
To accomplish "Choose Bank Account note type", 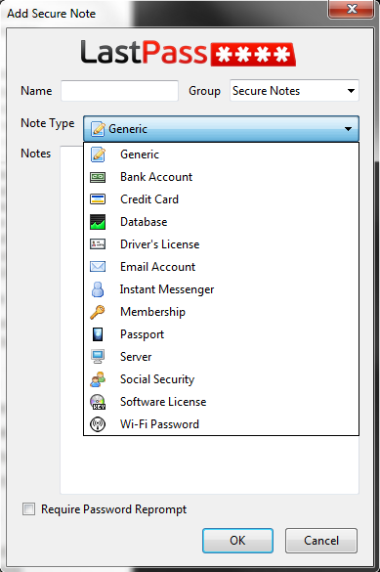I will click(x=221, y=177).
